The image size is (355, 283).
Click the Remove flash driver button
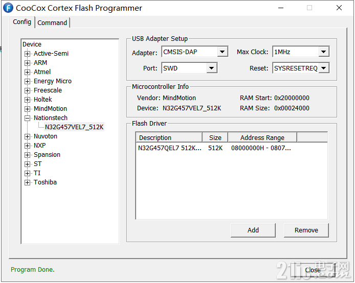306,230
